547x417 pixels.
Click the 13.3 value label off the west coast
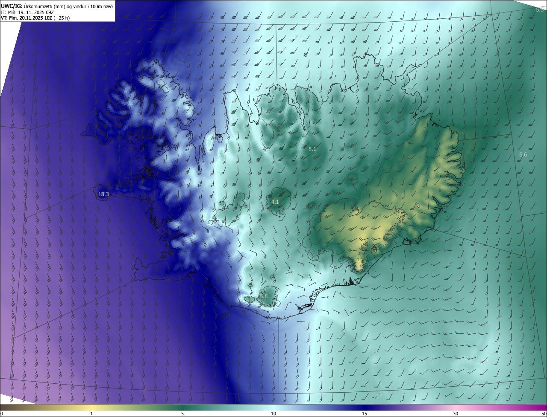[x=103, y=194]
